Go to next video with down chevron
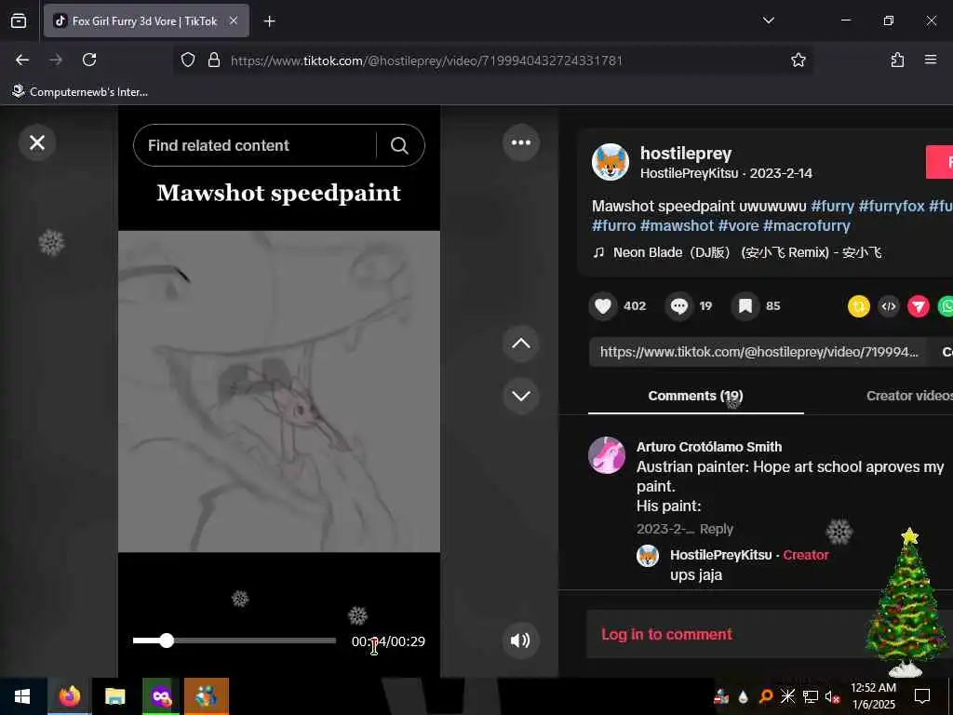The width and height of the screenshot is (953, 715). (x=521, y=396)
